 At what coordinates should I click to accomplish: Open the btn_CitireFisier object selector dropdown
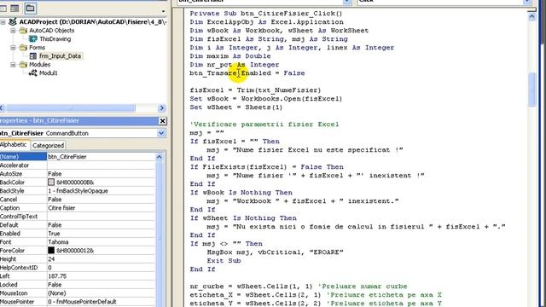click(161, 133)
